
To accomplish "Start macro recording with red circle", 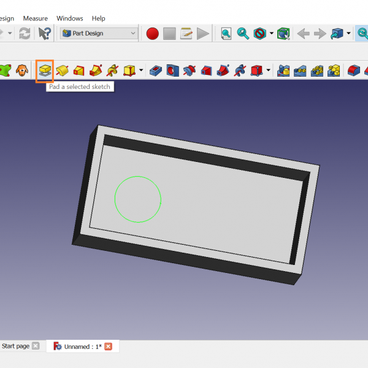I will coord(153,34).
